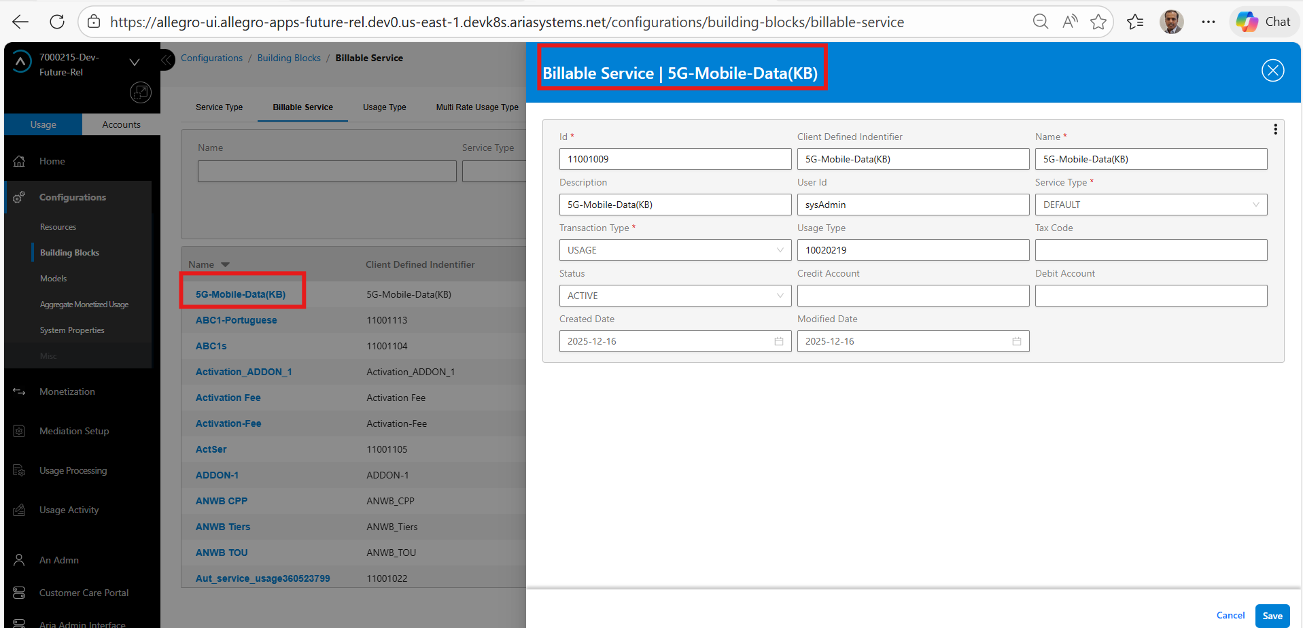Open the Created Date calendar picker
This screenshot has height=628, width=1303.
point(778,341)
